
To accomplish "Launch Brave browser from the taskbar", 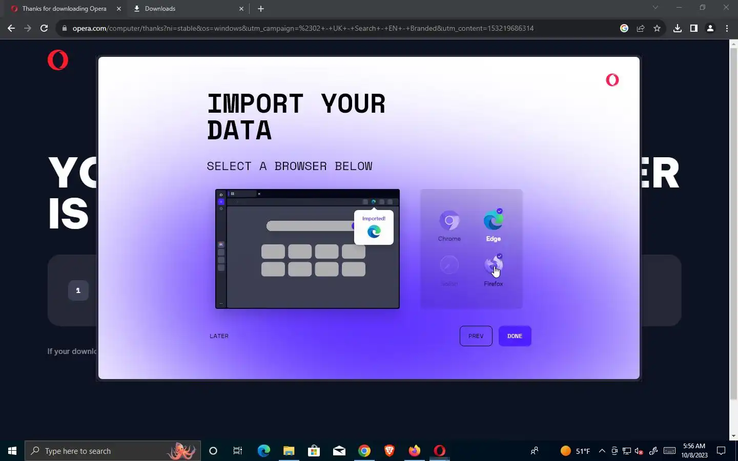I will pyautogui.click(x=389, y=451).
